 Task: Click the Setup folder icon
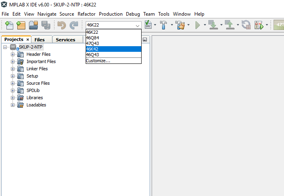[21, 76]
